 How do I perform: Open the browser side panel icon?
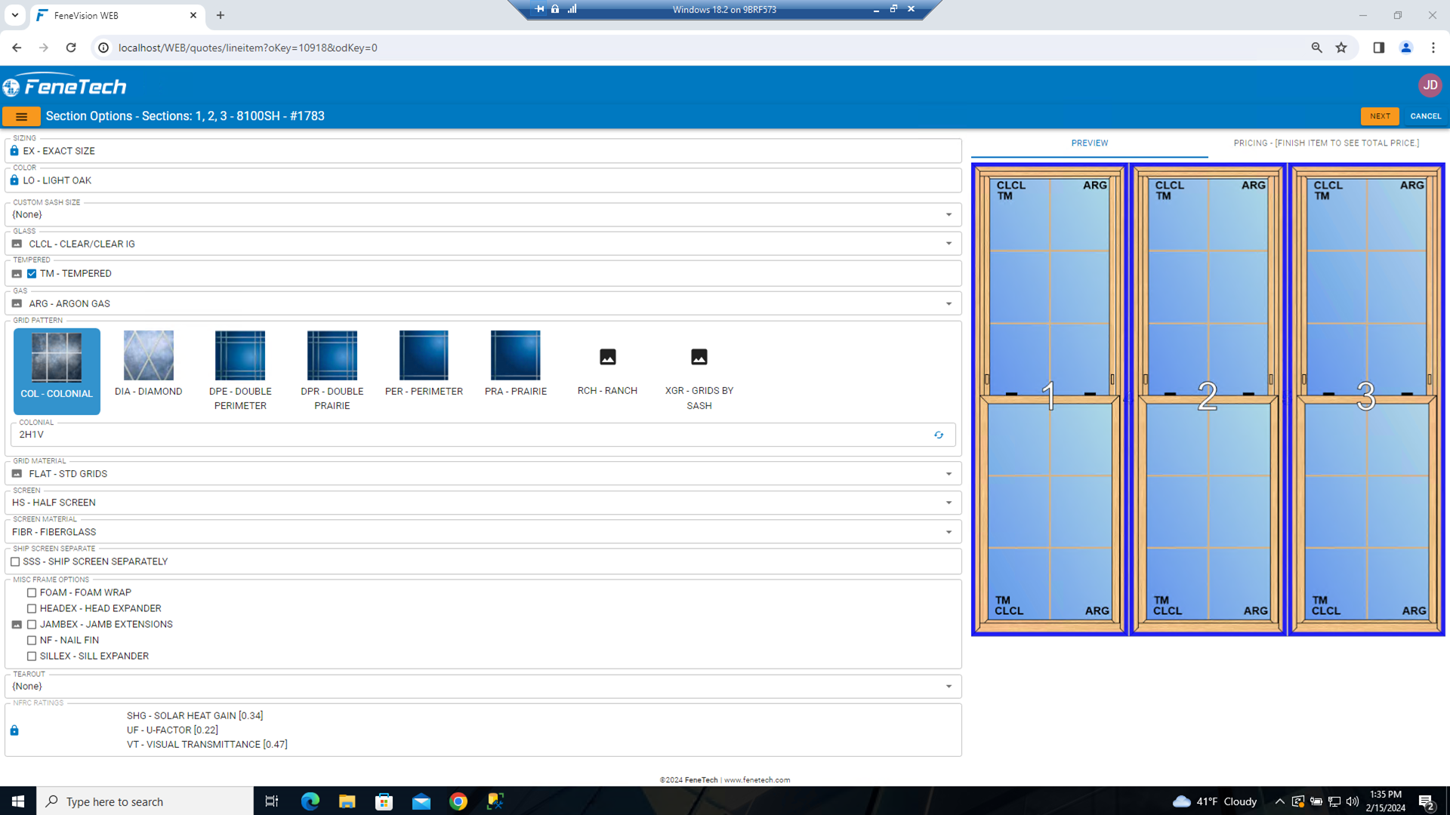click(1378, 48)
